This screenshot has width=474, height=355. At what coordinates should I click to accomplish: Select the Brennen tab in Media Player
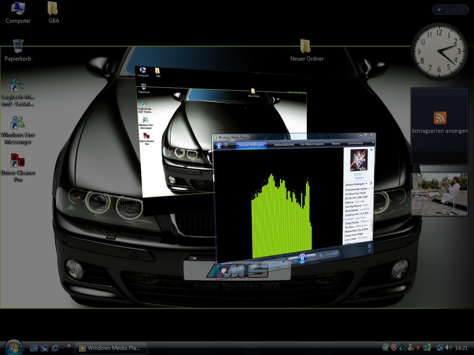point(336,144)
